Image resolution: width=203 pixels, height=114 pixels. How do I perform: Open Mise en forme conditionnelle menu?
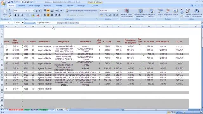[127, 13]
